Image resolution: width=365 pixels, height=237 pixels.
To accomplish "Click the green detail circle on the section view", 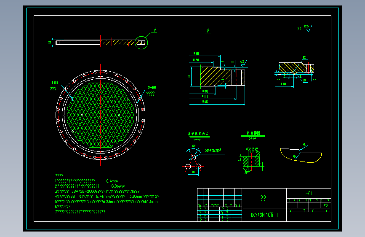I will point(141,43).
